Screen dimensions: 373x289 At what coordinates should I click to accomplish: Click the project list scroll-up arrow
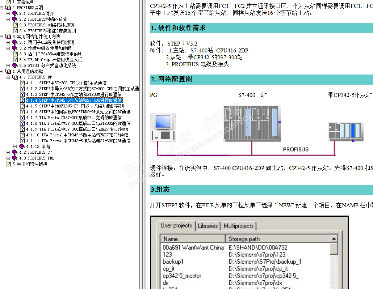(334, 239)
